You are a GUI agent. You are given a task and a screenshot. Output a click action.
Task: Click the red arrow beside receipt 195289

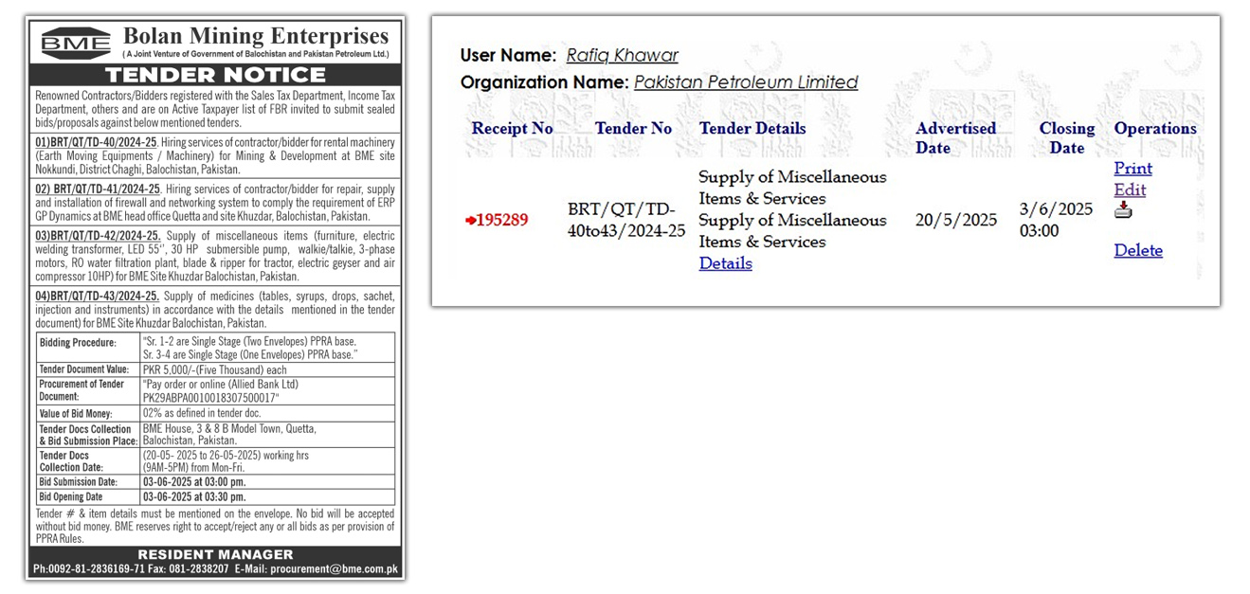(470, 221)
